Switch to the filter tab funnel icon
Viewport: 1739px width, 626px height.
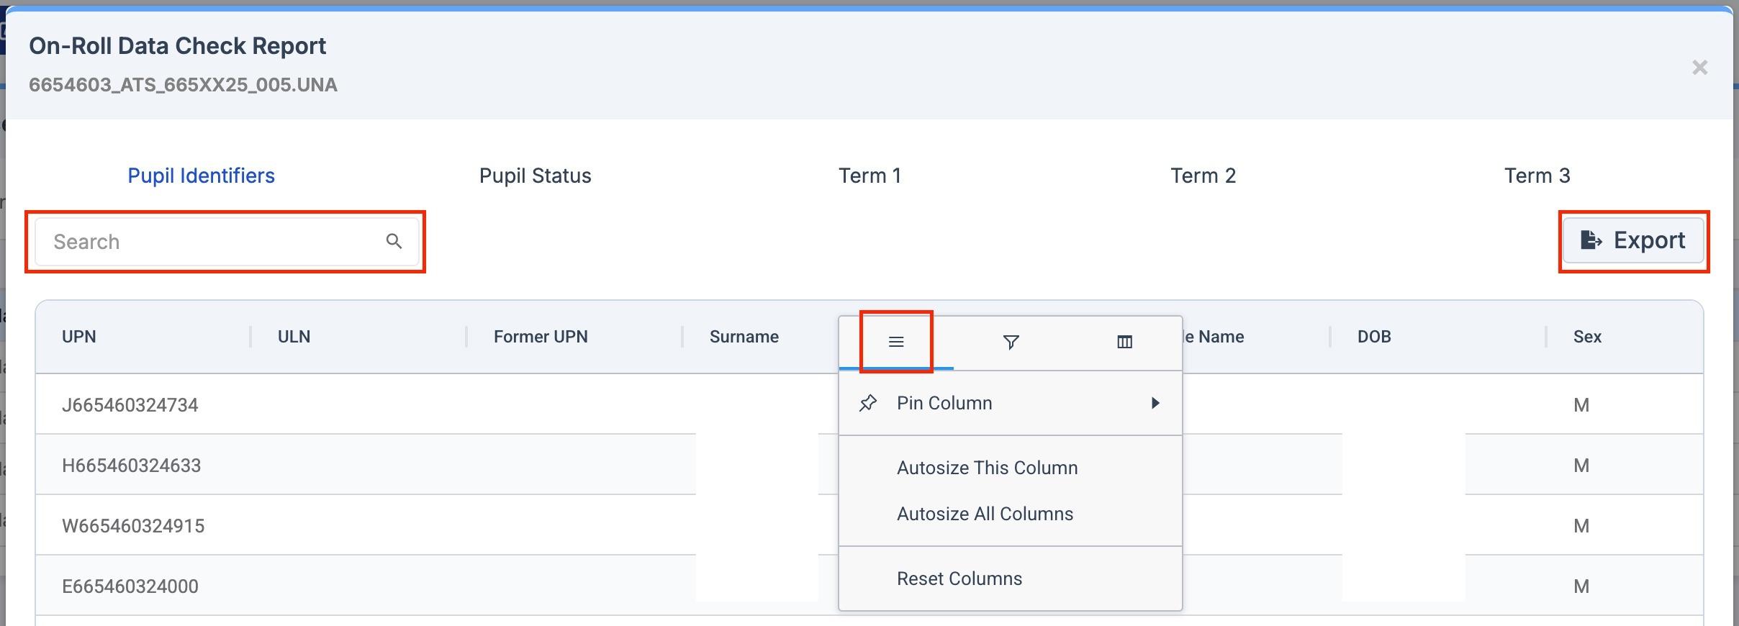pyautogui.click(x=1011, y=343)
